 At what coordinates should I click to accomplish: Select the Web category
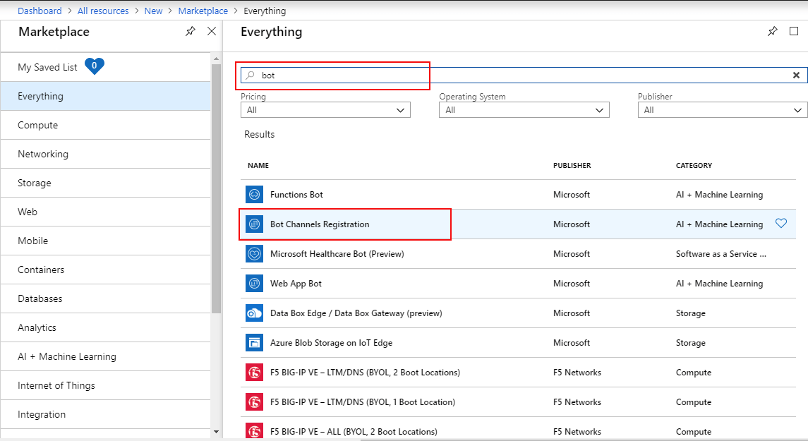106,212
